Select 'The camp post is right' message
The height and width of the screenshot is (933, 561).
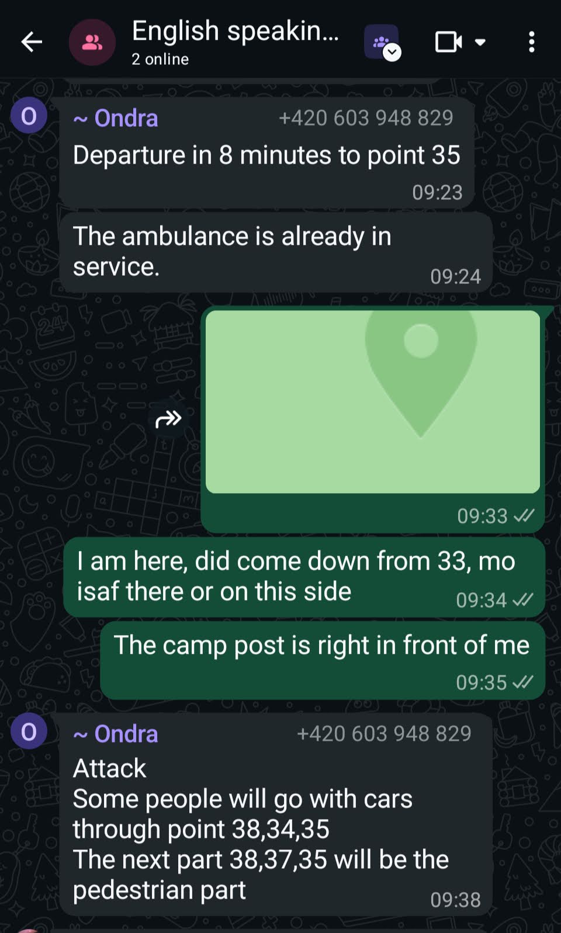click(x=323, y=660)
